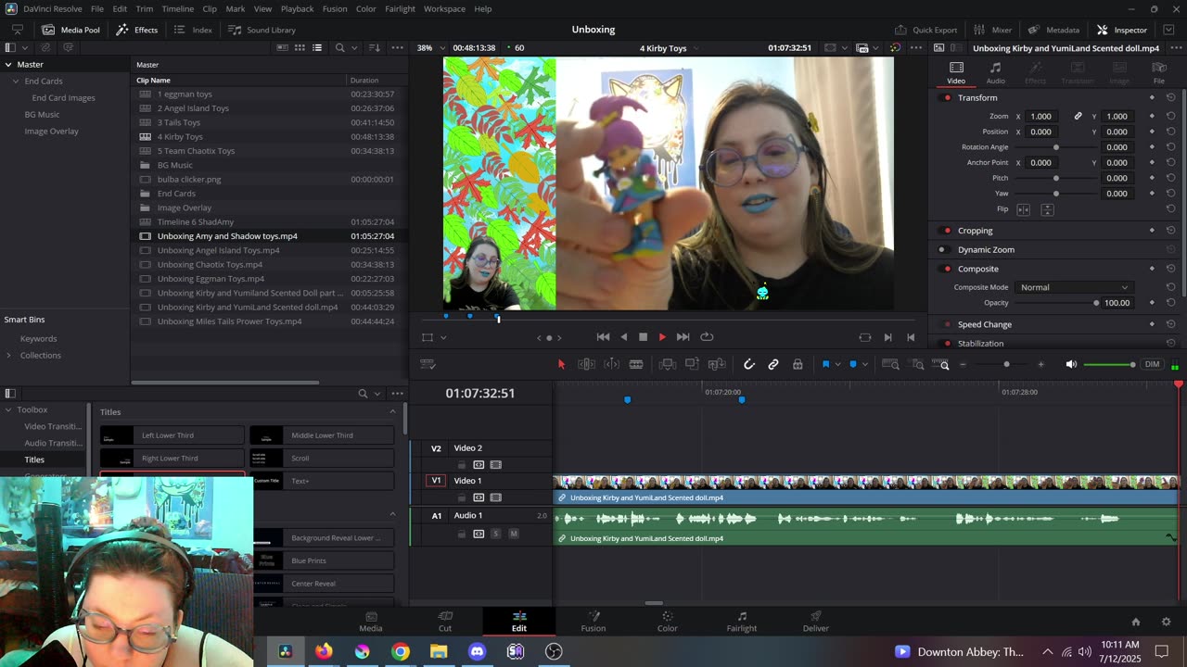1187x667 pixels.
Task: Activate the Trim Edit Mode tool
Action: pos(586,364)
